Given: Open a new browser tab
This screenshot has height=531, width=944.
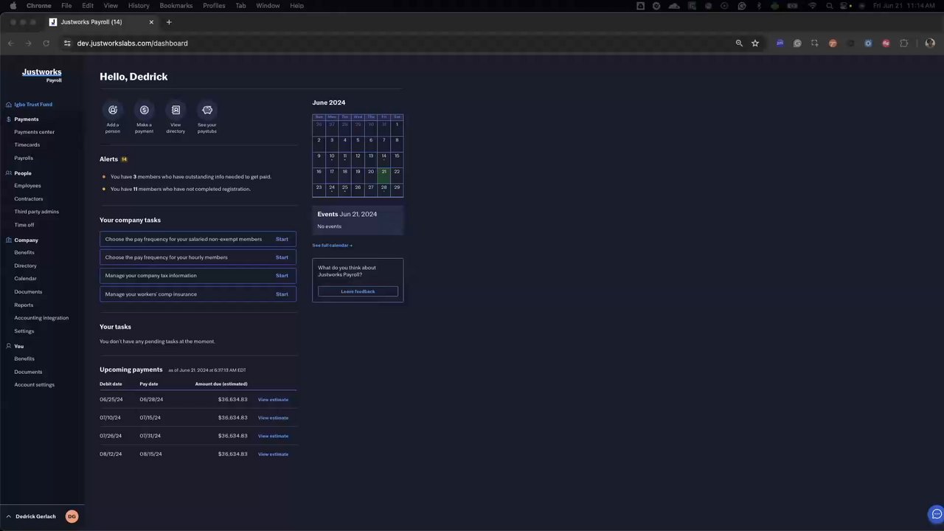Looking at the screenshot, I should tap(169, 22).
